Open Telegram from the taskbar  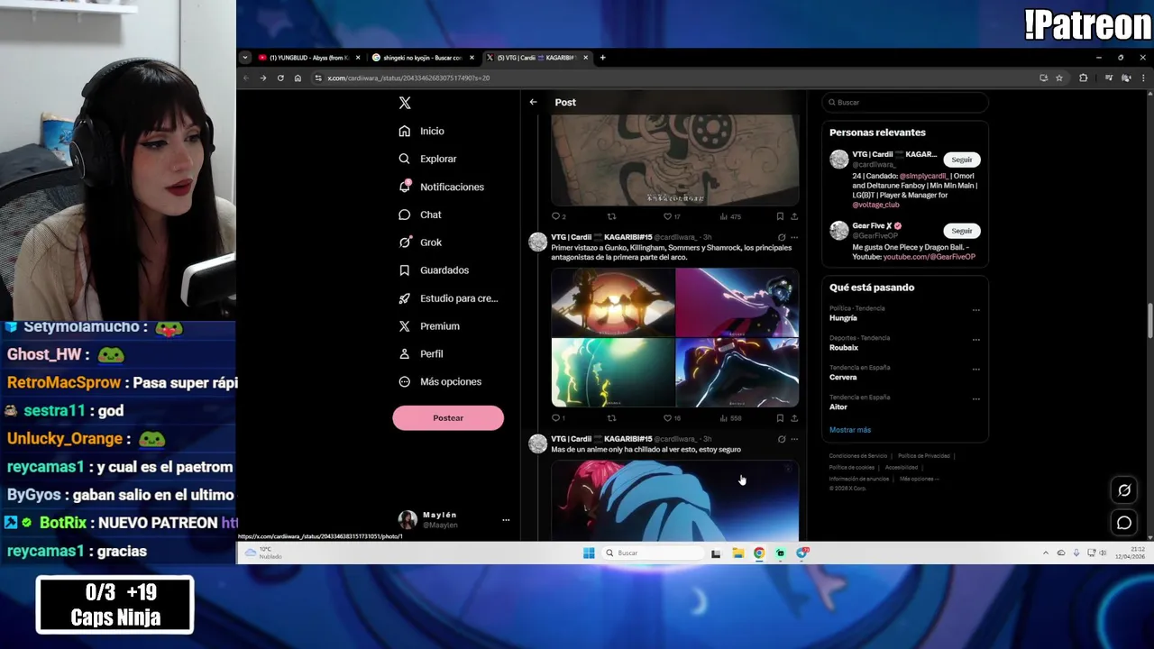[802, 553]
